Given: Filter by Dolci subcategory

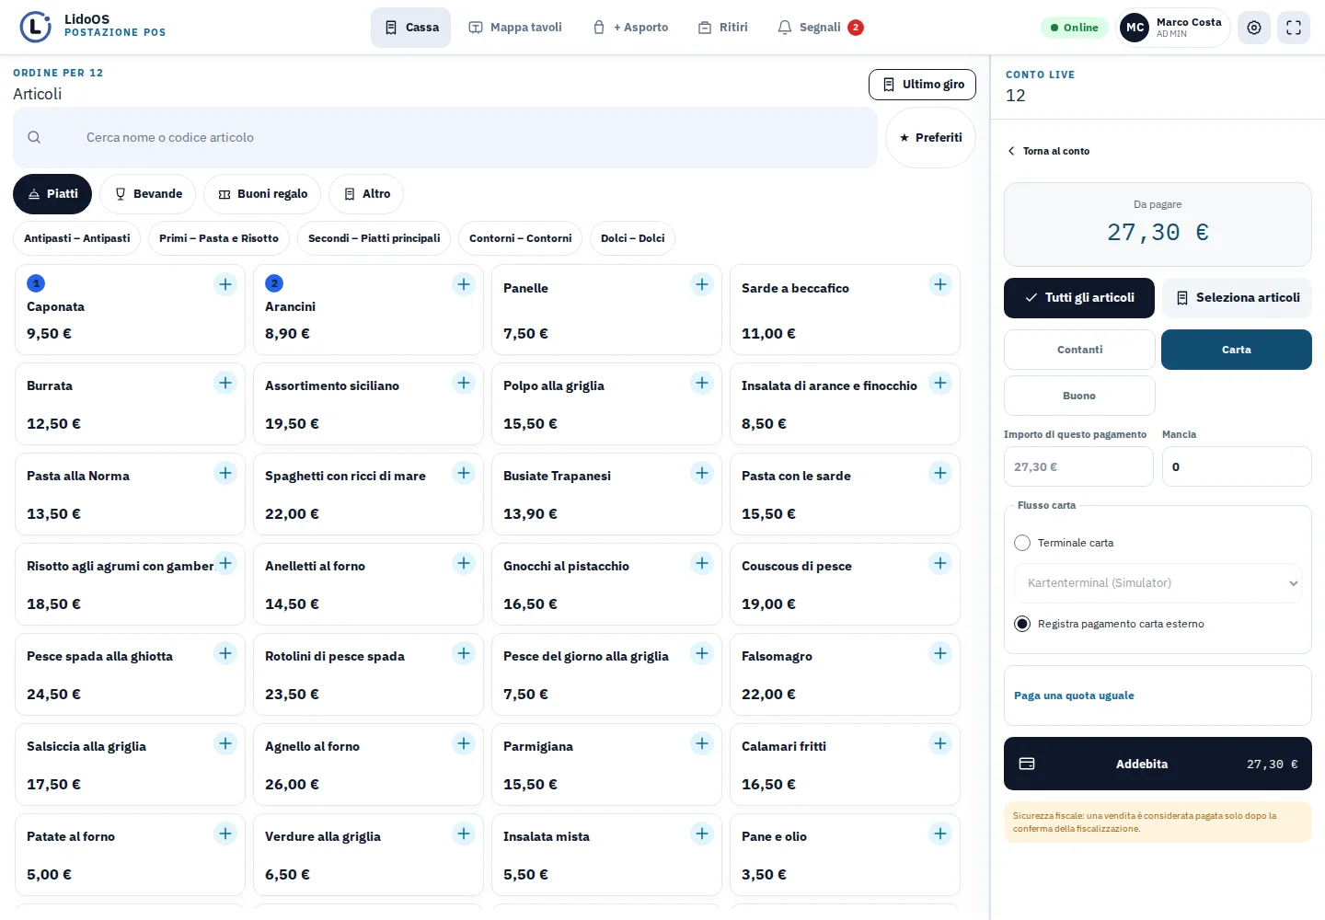Looking at the screenshot, I should pos(632,238).
